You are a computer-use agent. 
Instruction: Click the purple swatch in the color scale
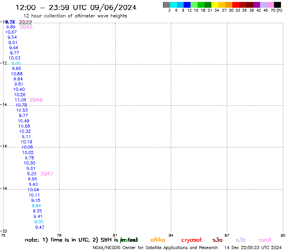click(257, 5)
